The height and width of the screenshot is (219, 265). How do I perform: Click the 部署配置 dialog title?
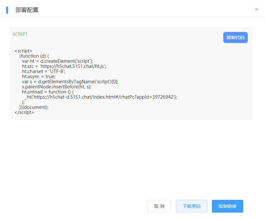[x=27, y=10]
